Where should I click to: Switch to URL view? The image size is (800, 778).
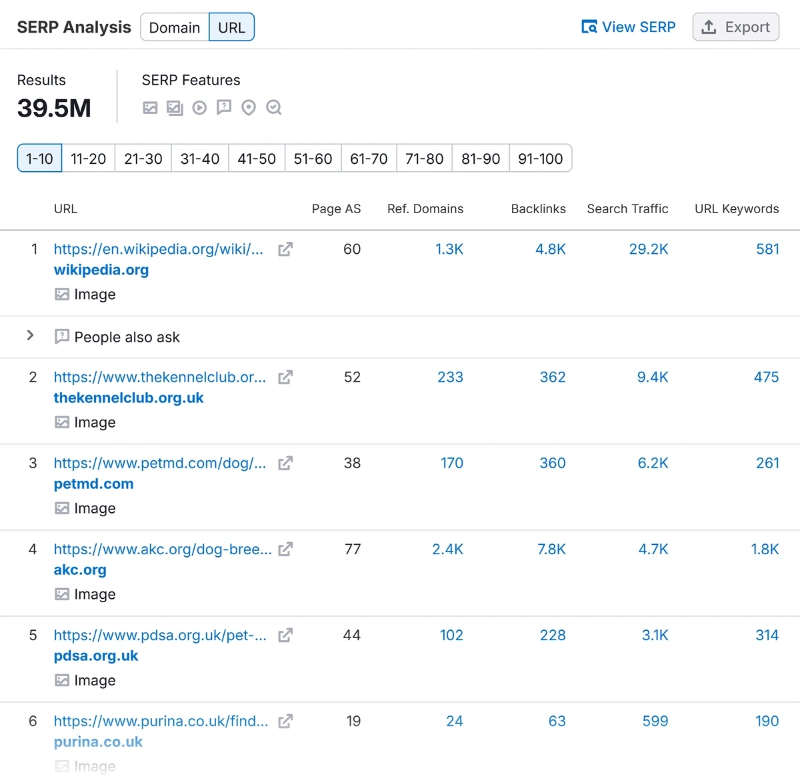pos(231,27)
